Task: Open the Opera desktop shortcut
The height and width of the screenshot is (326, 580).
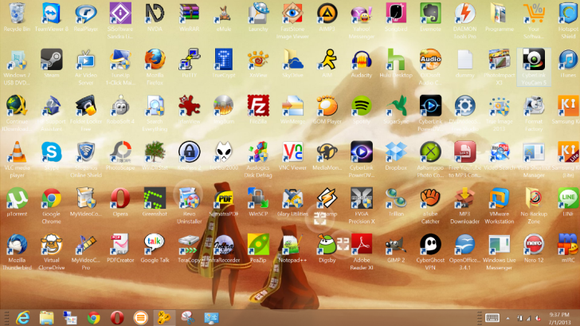Action: point(120,198)
